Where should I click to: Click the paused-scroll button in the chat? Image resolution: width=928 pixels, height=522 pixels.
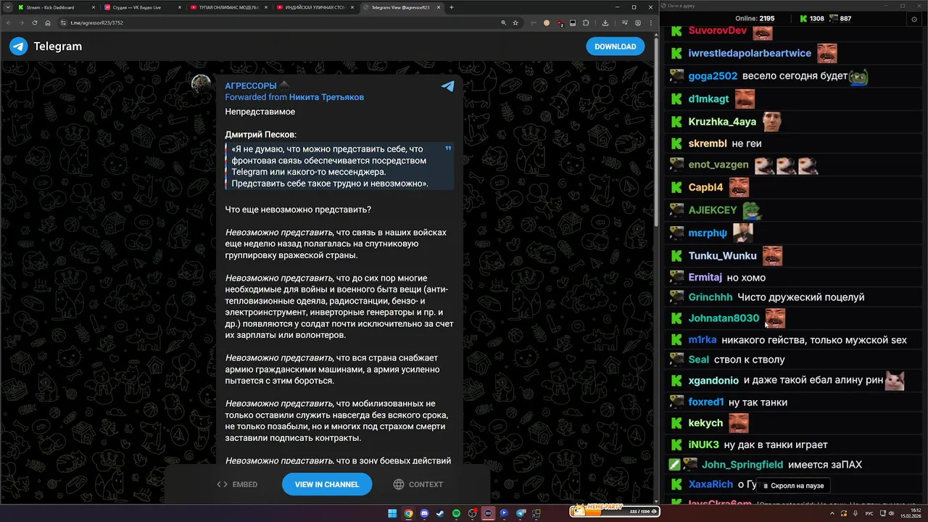[x=794, y=486]
